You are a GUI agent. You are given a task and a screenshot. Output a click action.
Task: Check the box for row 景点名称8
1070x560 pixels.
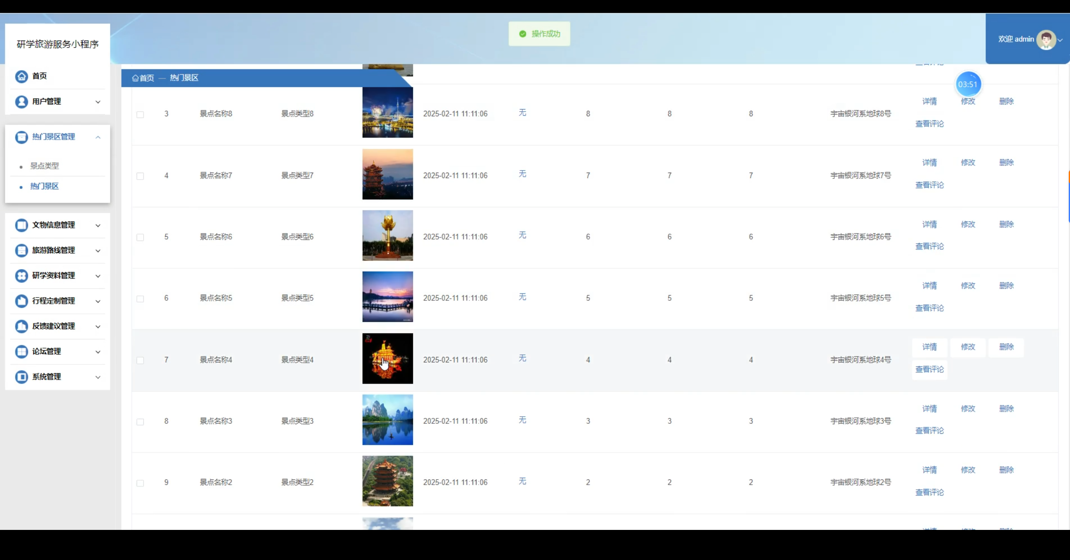[x=140, y=115]
